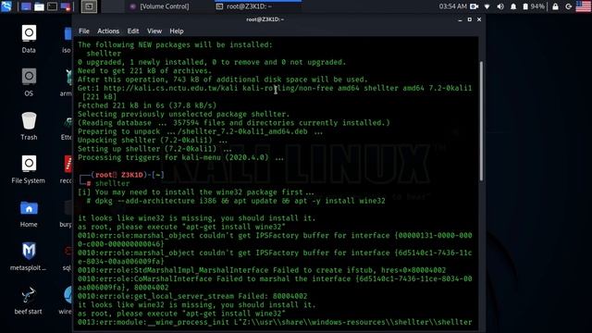This screenshot has width=592, height=333.
Task: Select the Trash desktop icon
Action: [29, 126]
